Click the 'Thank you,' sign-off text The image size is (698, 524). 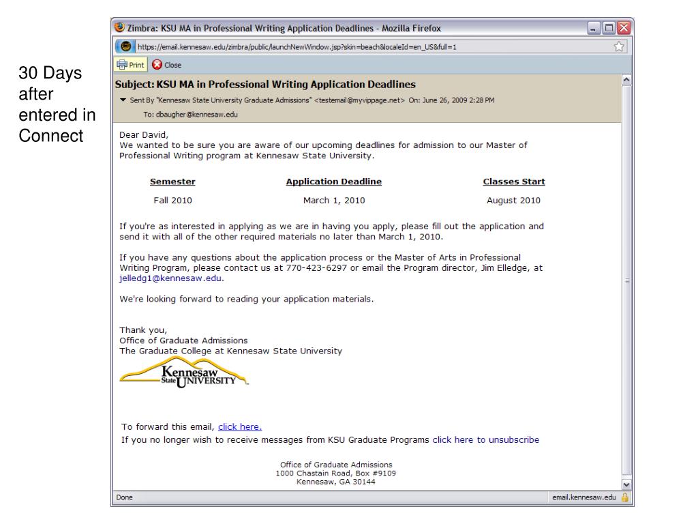(143, 330)
